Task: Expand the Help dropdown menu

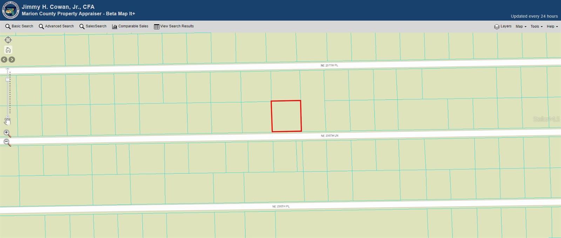Action: pos(552,27)
